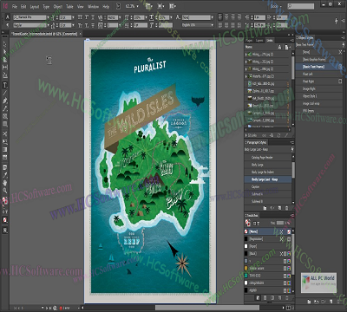This screenshot has height=312, width=347.
Task: Open the Window menu
Action: point(93,6)
